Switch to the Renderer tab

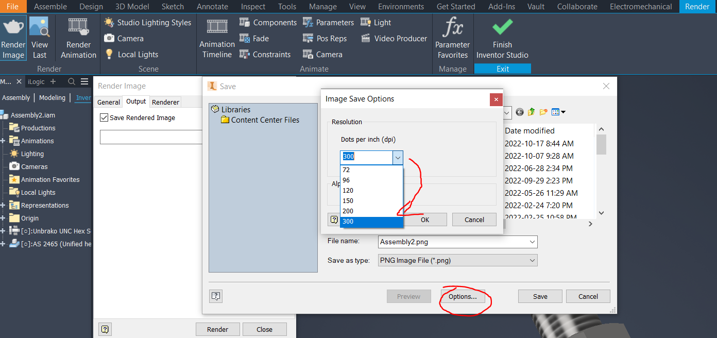165,102
